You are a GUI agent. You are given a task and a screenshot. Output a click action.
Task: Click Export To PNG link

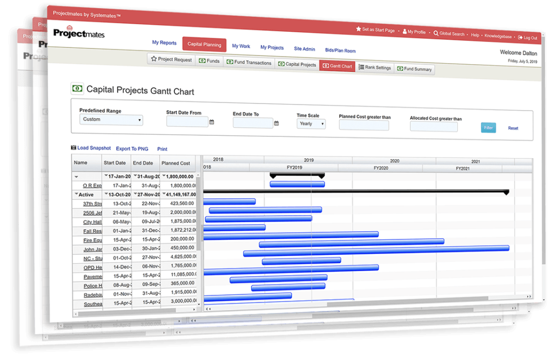[x=132, y=149]
